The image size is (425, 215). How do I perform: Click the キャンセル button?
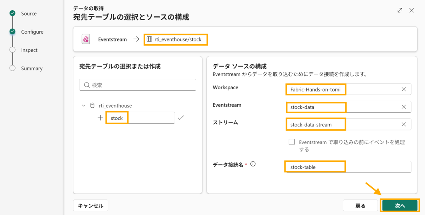pos(91,205)
